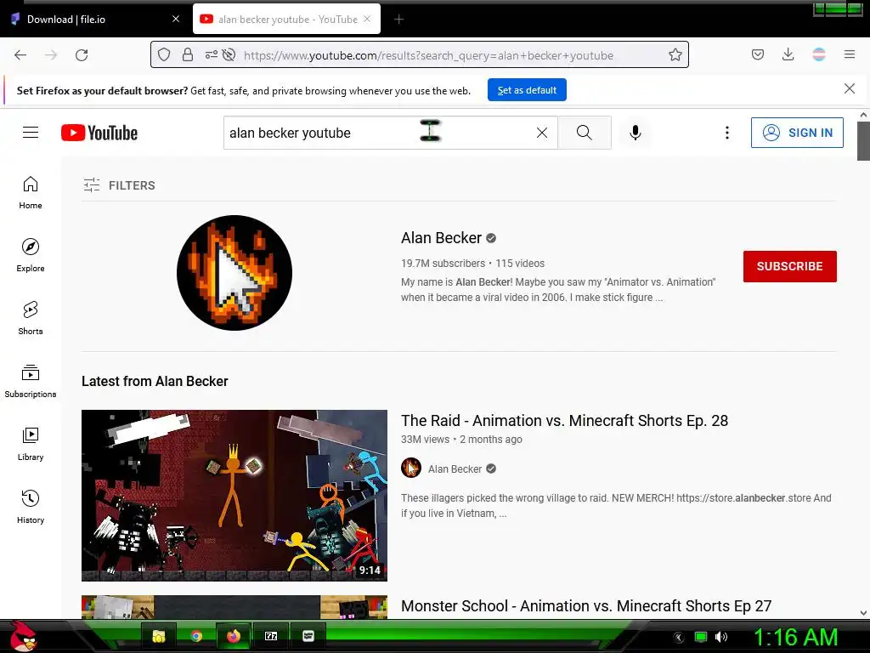Open tracking protection shield icon
The image size is (870, 653).
point(164,54)
